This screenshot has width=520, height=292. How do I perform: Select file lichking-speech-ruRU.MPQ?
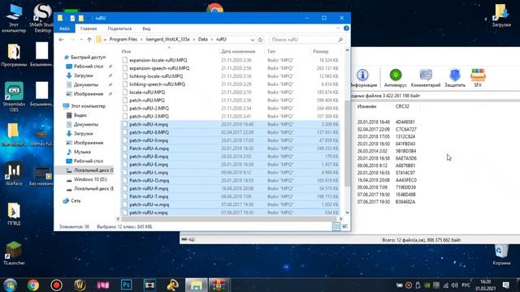157,84
